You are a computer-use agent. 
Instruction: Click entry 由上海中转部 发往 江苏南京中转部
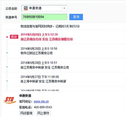(43, 81)
